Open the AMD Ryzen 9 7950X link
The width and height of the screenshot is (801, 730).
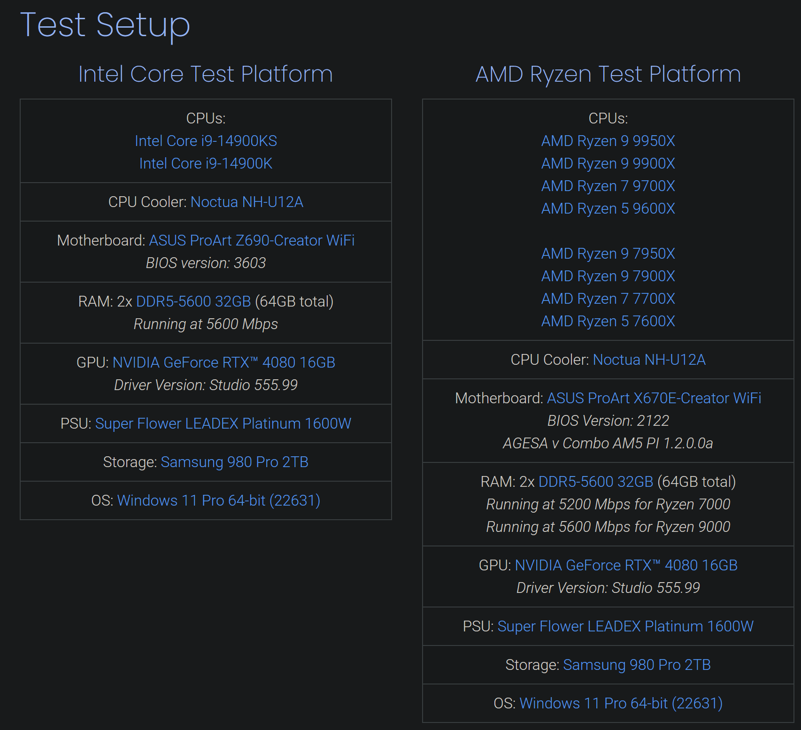click(x=608, y=254)
